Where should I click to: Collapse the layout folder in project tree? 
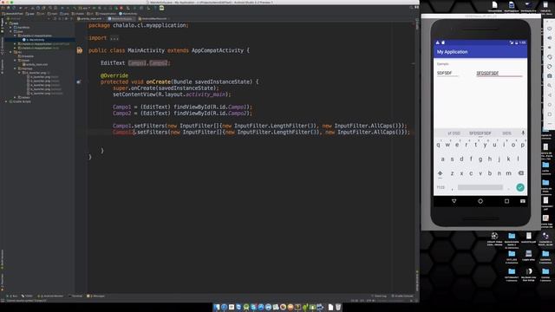pos(16,60)
